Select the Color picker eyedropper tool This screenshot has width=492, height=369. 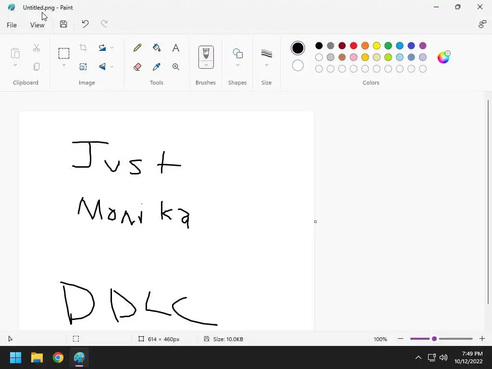coord(157,66)
